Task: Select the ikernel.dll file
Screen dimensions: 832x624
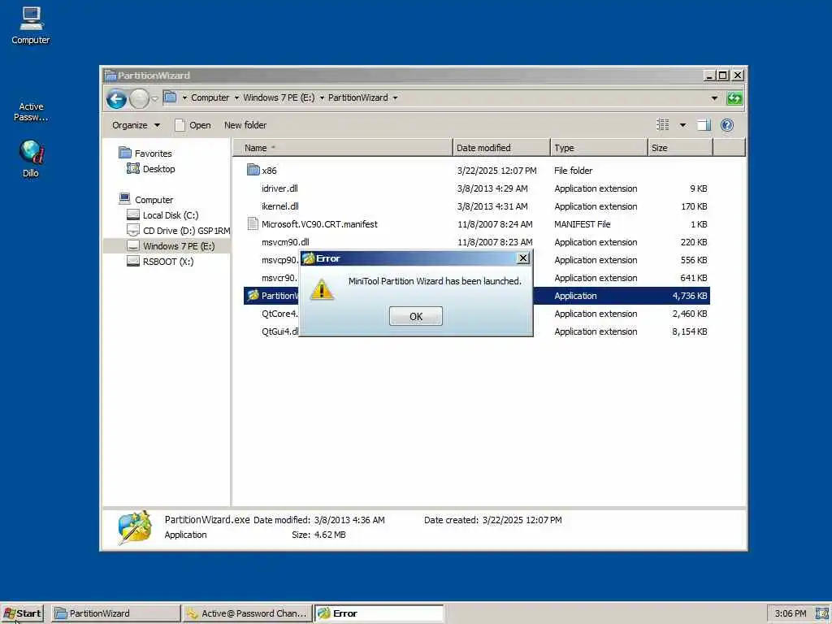Action: [279, 206]
